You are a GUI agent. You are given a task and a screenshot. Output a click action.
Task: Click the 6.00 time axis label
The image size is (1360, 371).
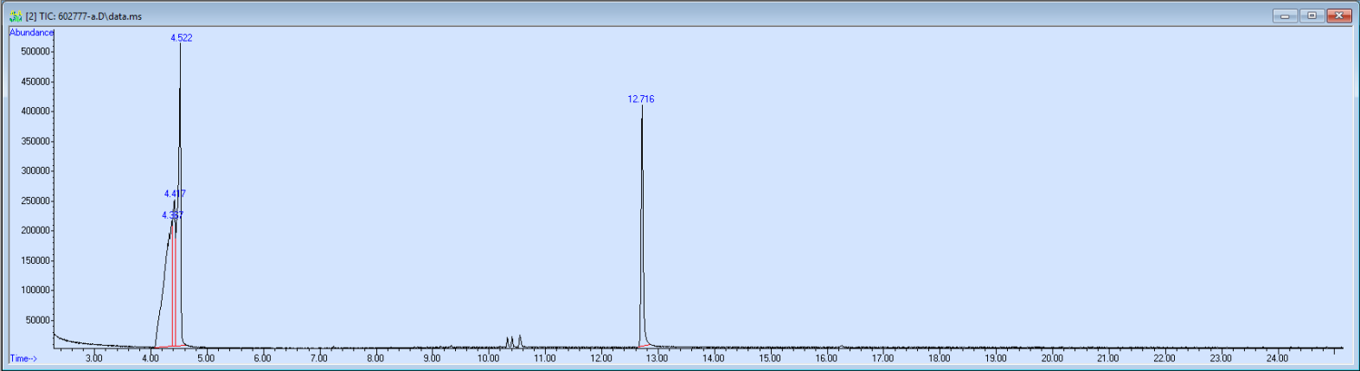[x=262, y=358]
